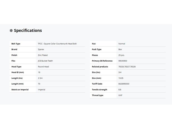This screenshot has width=172, height=129.
Task: Click the Zinc Plated finish value
Action: [43, 55]
